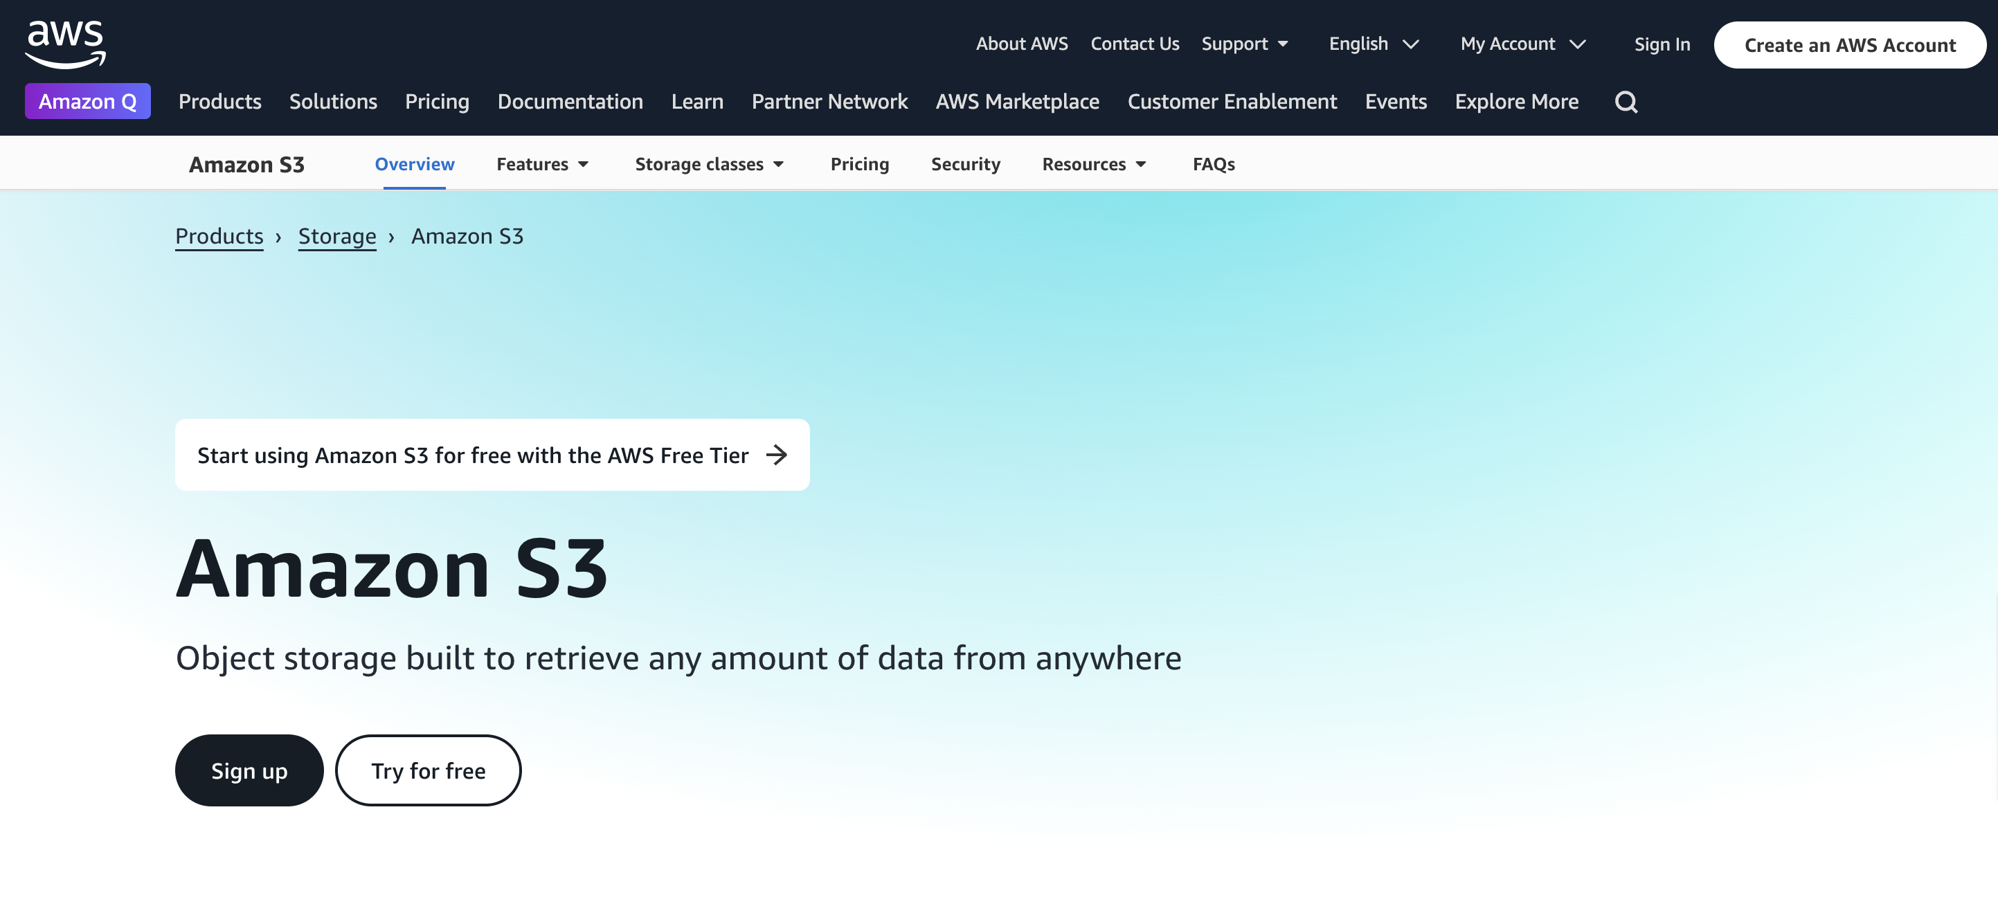Open the FAQs tab
1998x922 pixels.
tap(1213, 164)
